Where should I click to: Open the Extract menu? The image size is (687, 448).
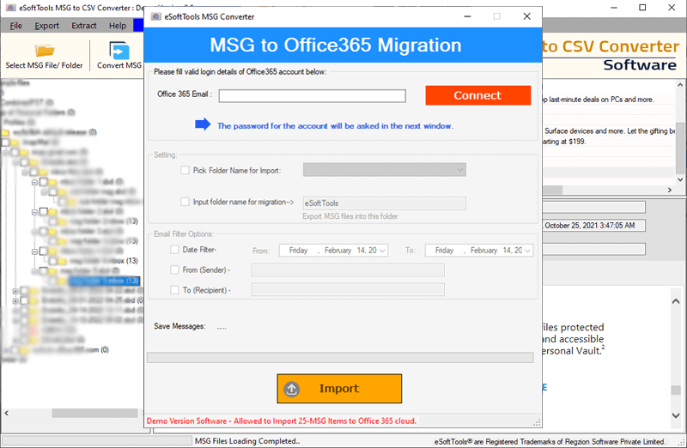84,26
